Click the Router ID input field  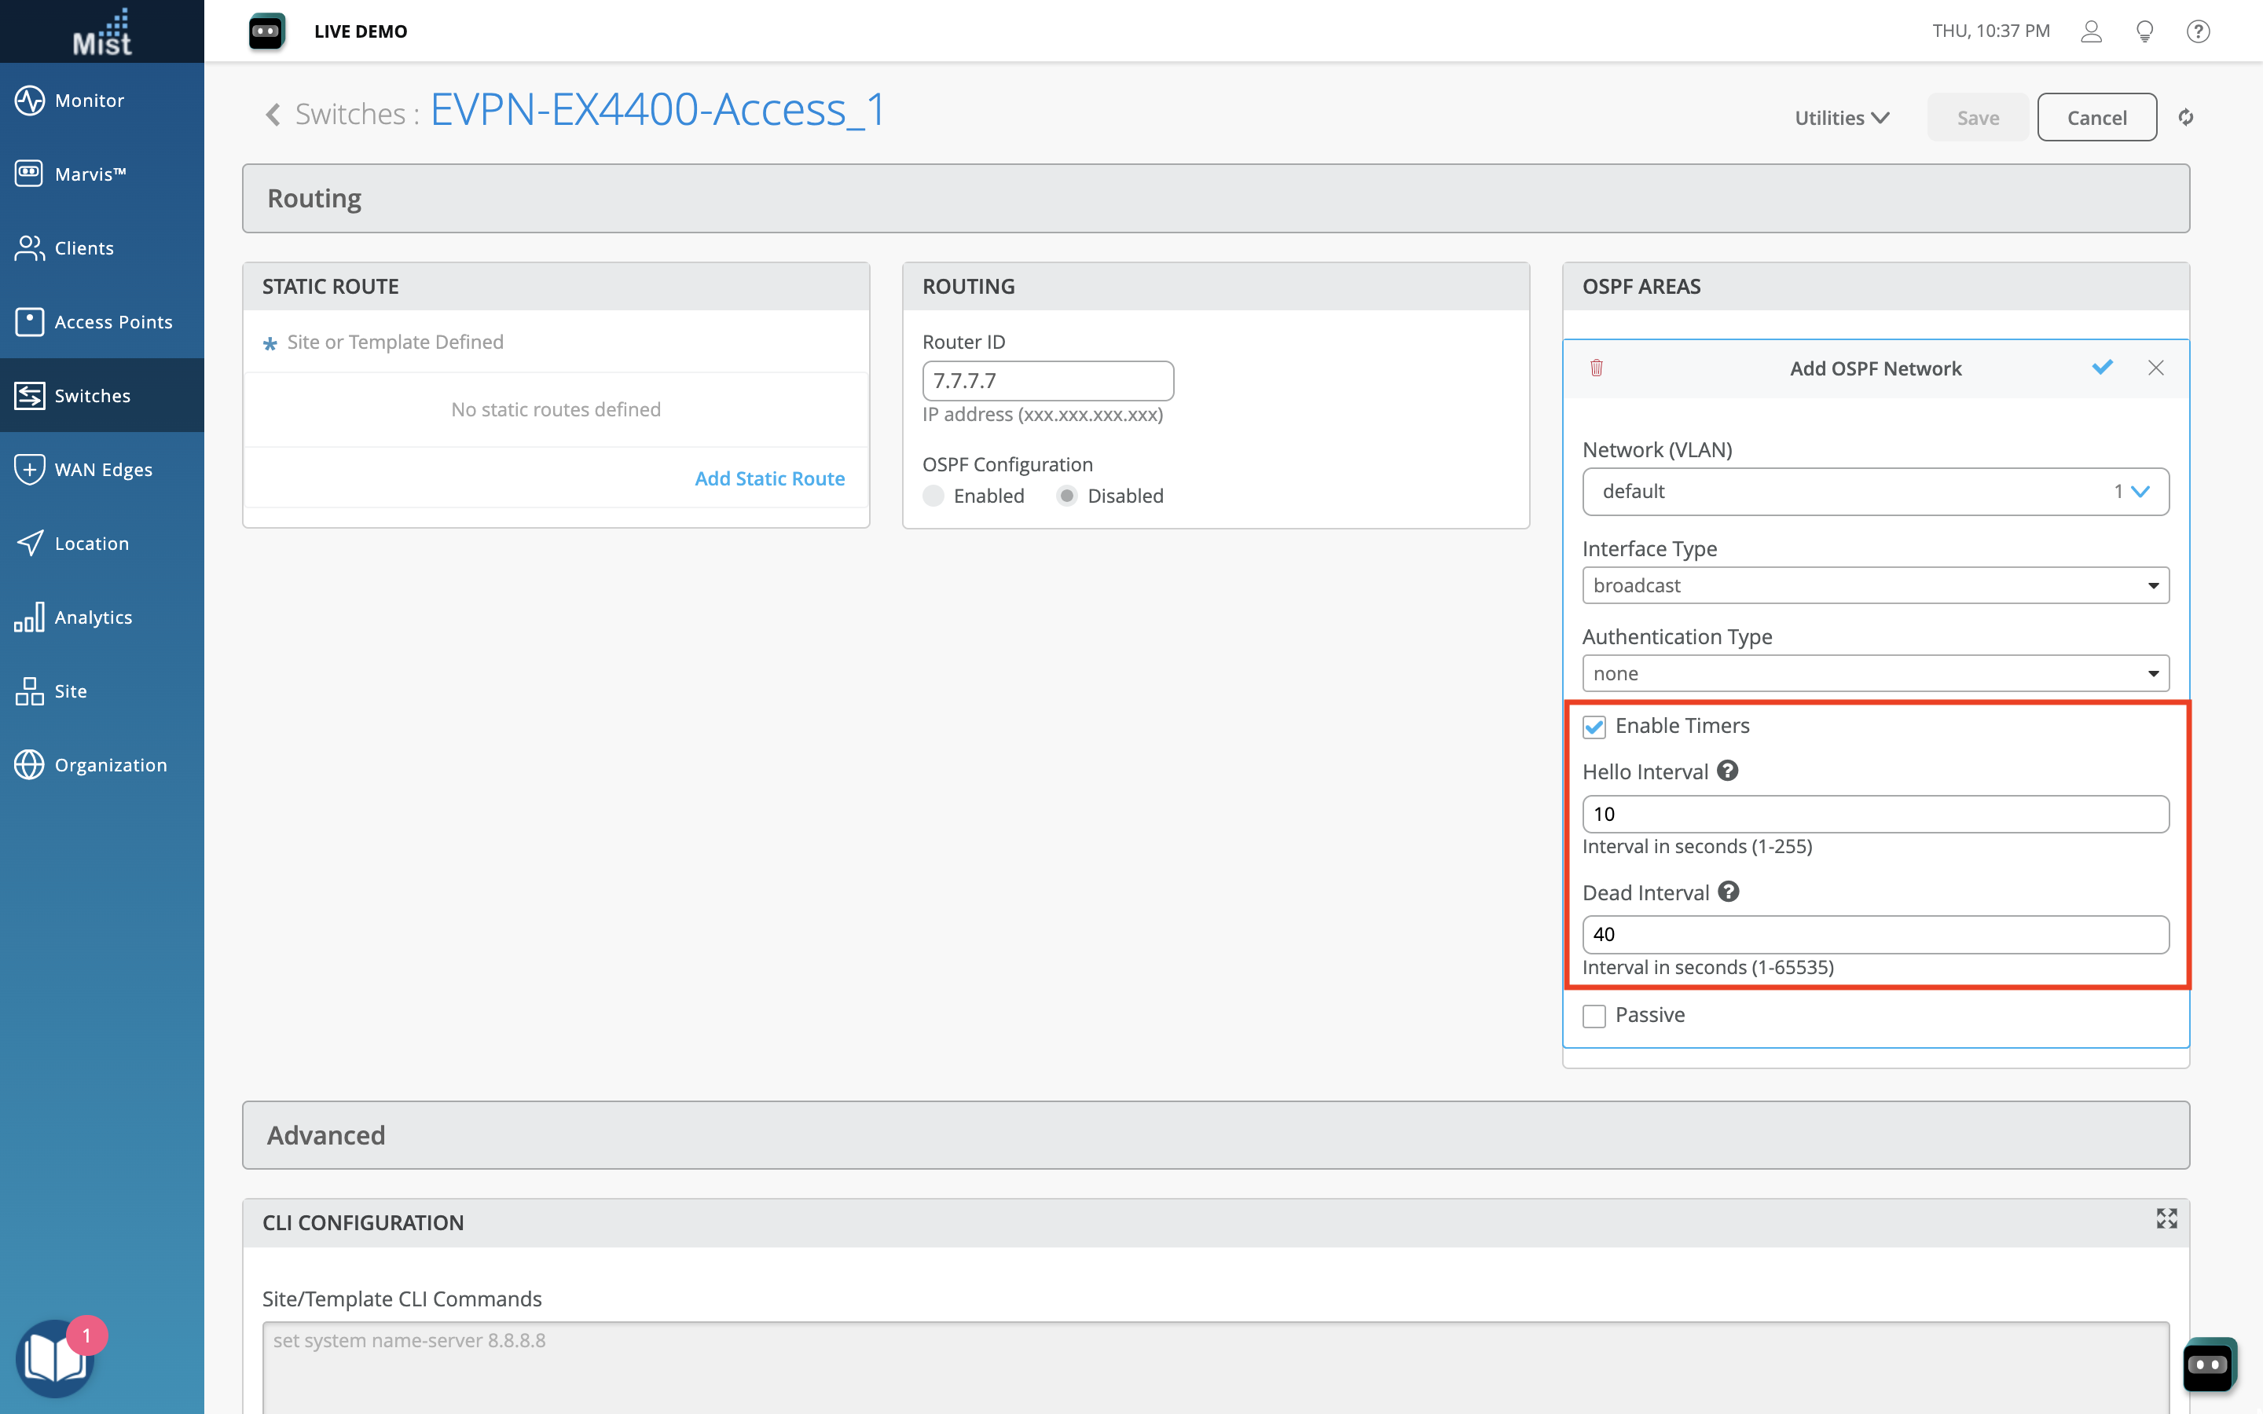[1047, 382]
